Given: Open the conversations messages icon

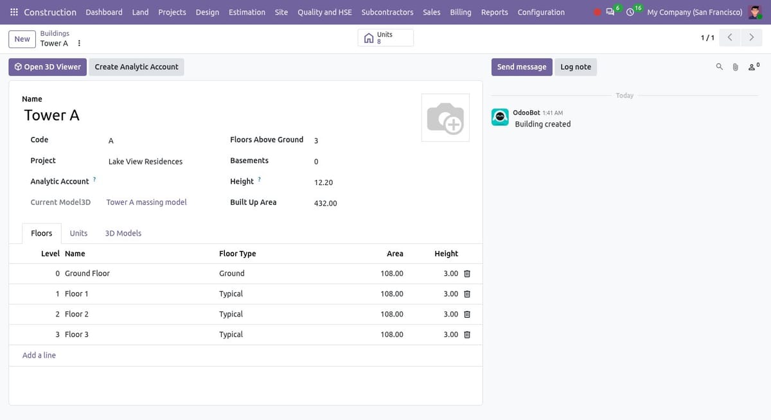Looking at the screenshot, I should pos(610,12).
